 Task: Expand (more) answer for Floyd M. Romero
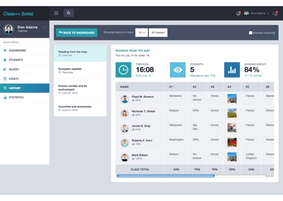(x=215, y=96)
